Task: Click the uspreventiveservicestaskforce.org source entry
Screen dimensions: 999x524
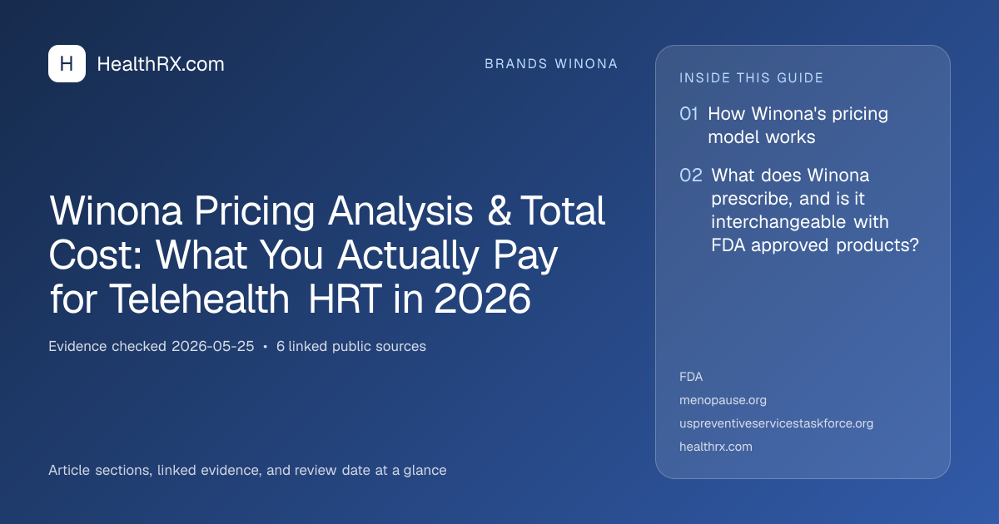Action: click(776, 423)
